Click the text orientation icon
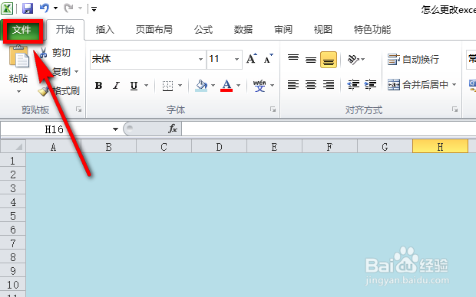Image resolution: width=476 pixels, height=297 pixels. (x=353, y=60)
